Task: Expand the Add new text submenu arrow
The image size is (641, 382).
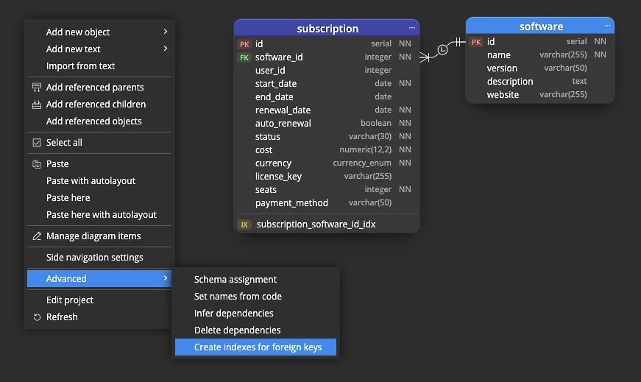Action: (x=165, y=49)
